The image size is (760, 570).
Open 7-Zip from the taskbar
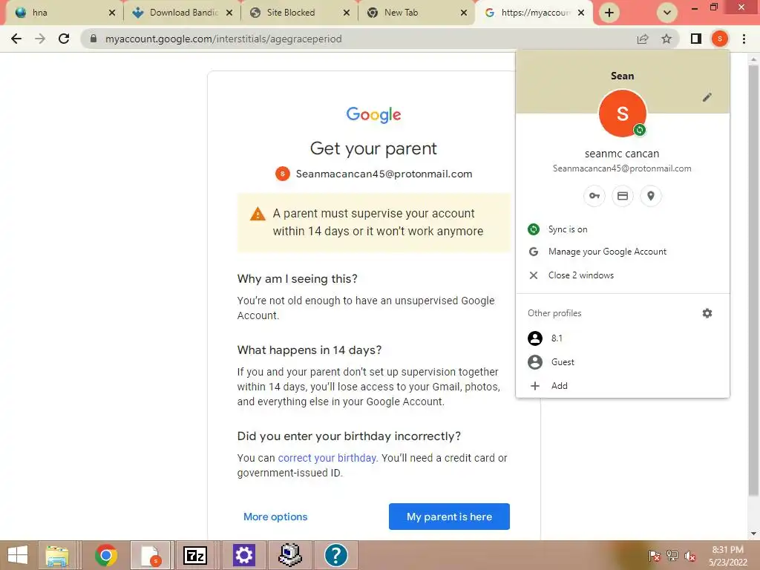pos(195,555)
